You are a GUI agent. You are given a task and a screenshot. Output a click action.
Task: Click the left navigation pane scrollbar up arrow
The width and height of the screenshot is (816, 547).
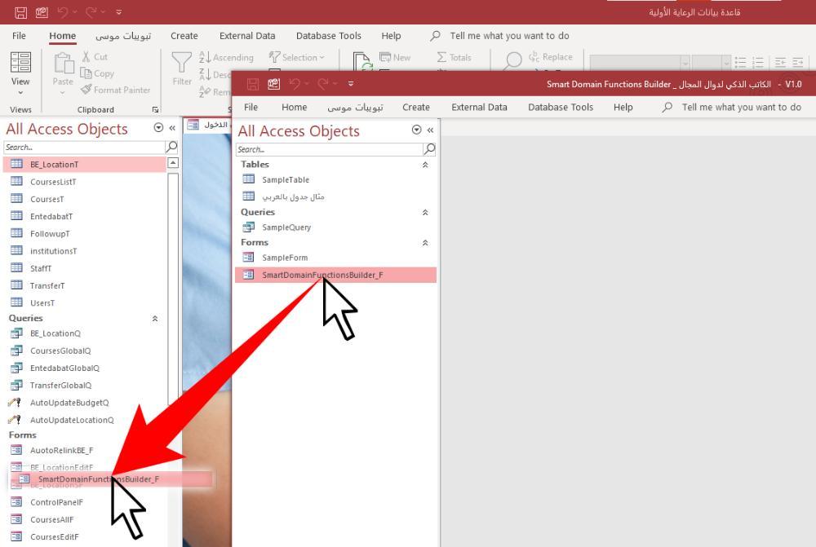pyautogui.click(x=173, y=163)
